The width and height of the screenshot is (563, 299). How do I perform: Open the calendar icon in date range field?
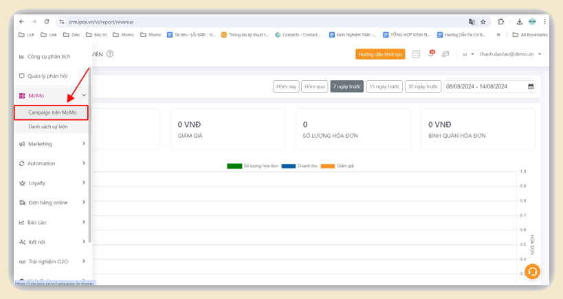tap(531, 86)
